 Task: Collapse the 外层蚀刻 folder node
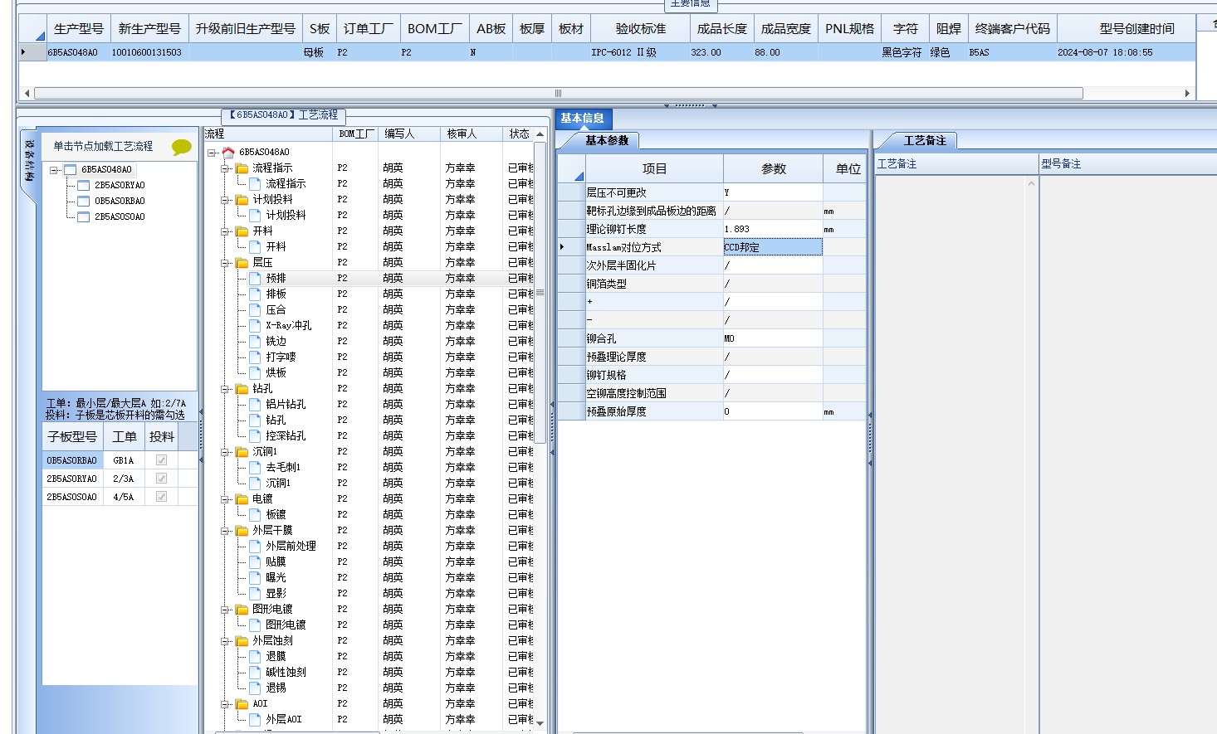coord(224,641)
